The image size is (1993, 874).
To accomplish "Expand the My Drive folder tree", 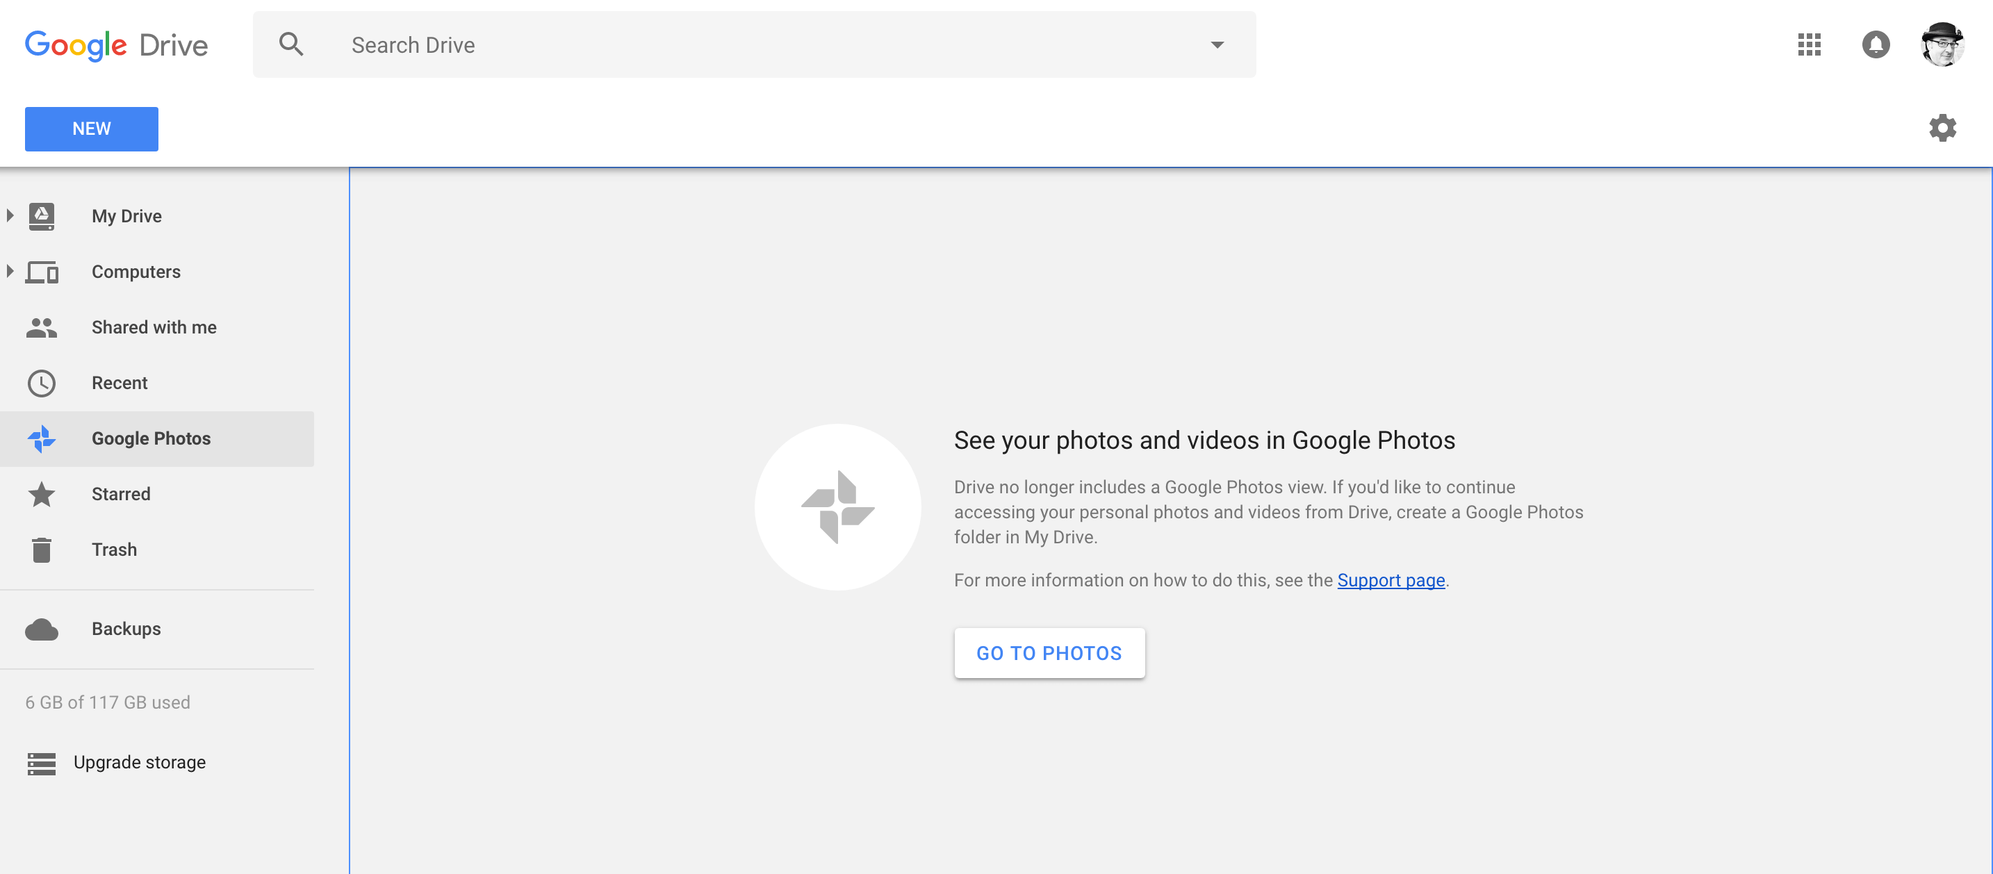I will click(x=10, y=216).
